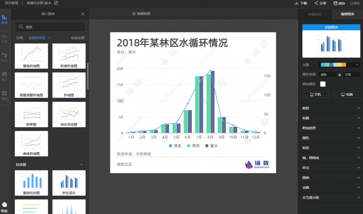Viewport: 363px width, 214px height.
Task: Toggle the aspect ratio lock between width and height
Action: [339, 74]
